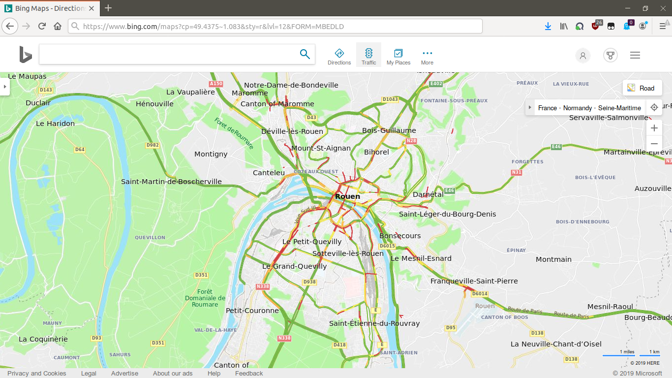Click the Bing logo icon
This screenshot has width=672, height=378.
tap(26, 54)
